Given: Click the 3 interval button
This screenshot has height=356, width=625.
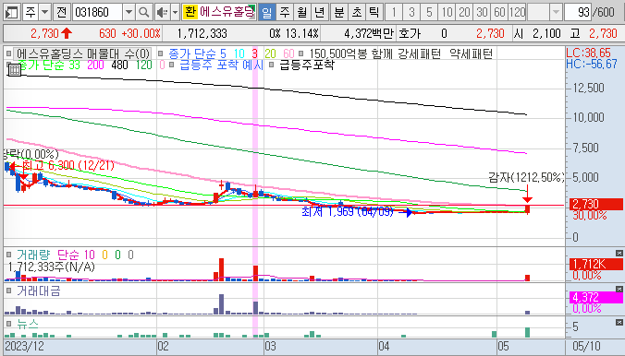Looking at the screenshot, I should click(x=411, y=12).
